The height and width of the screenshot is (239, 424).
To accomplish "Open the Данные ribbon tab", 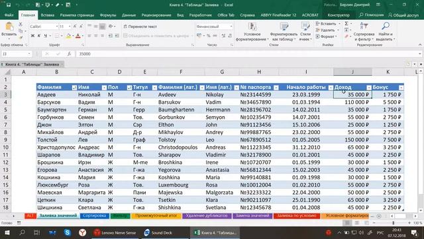I will click(x=129, y=15).
